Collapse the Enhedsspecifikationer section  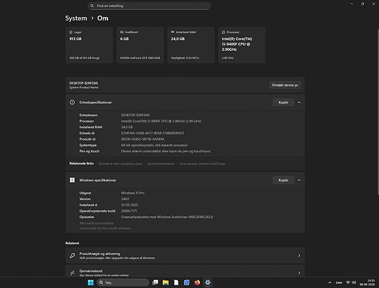coord(299,102)
